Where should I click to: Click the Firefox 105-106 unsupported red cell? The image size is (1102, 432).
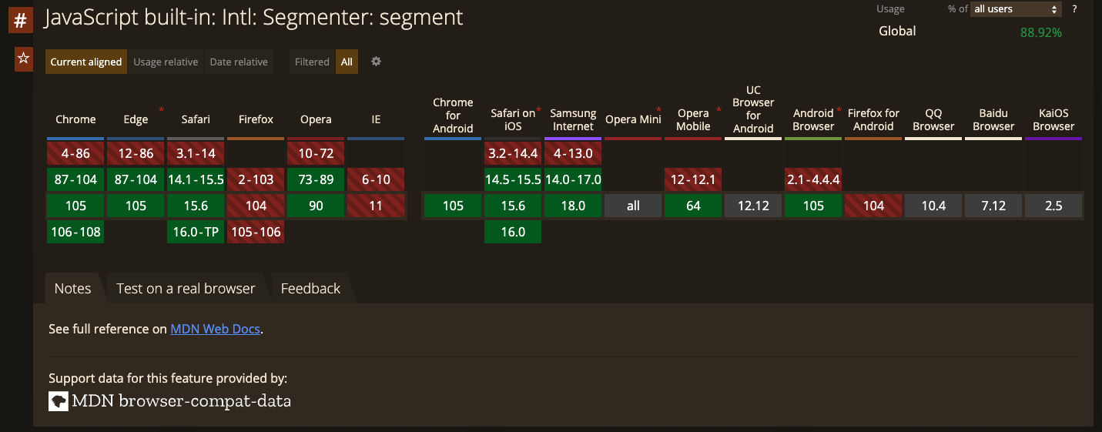pyautogui.click(x=256, y=232)
